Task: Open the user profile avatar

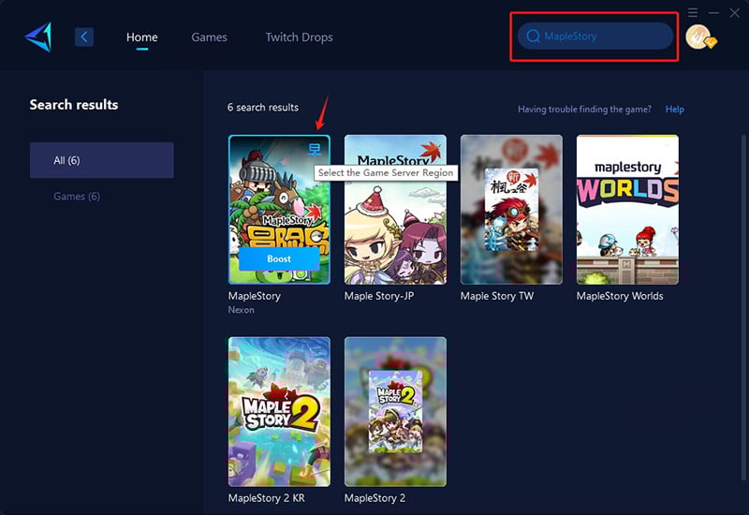Action: coord(699,37)
